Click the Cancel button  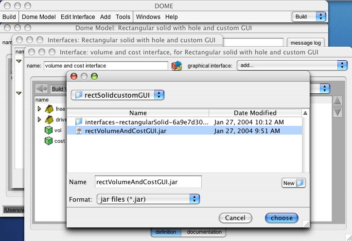point(235,218)
